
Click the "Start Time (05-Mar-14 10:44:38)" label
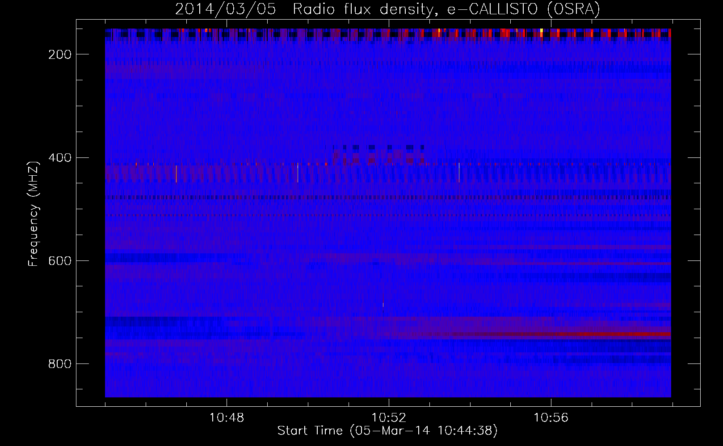tap(387, 431)
